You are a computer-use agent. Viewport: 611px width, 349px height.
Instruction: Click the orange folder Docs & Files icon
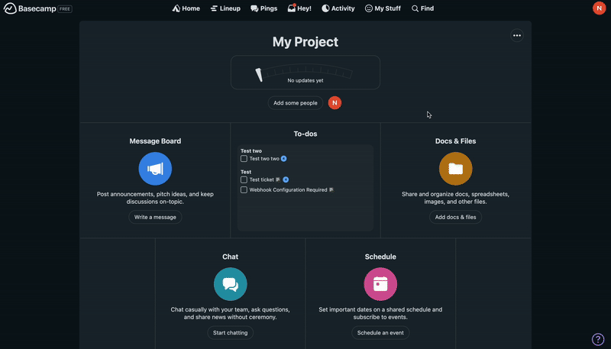click(455, 169)
